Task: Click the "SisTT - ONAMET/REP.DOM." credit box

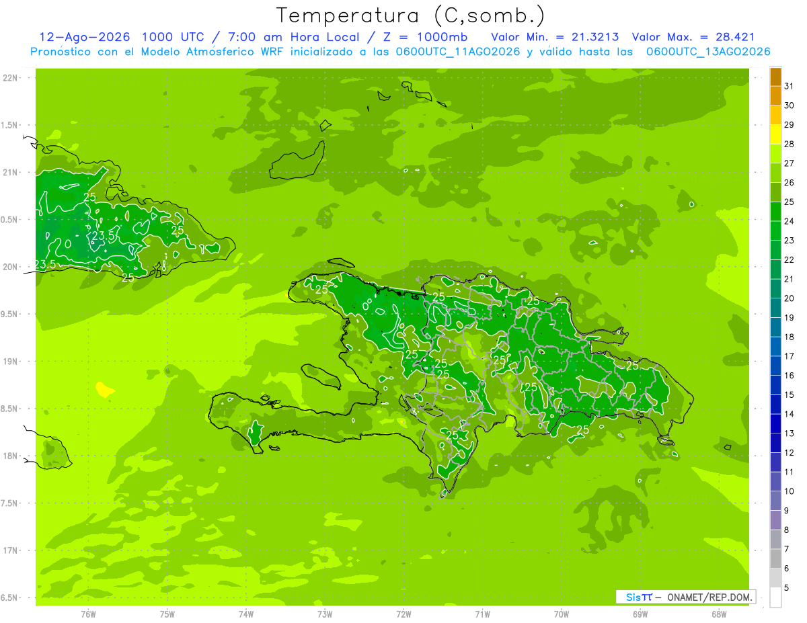Action: [x=685, y=597]
